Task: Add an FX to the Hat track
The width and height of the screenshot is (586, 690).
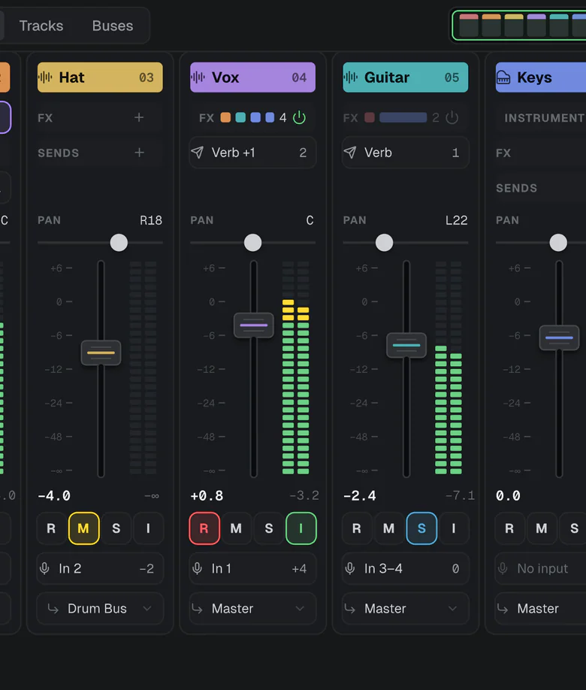Action: [139, 117]
